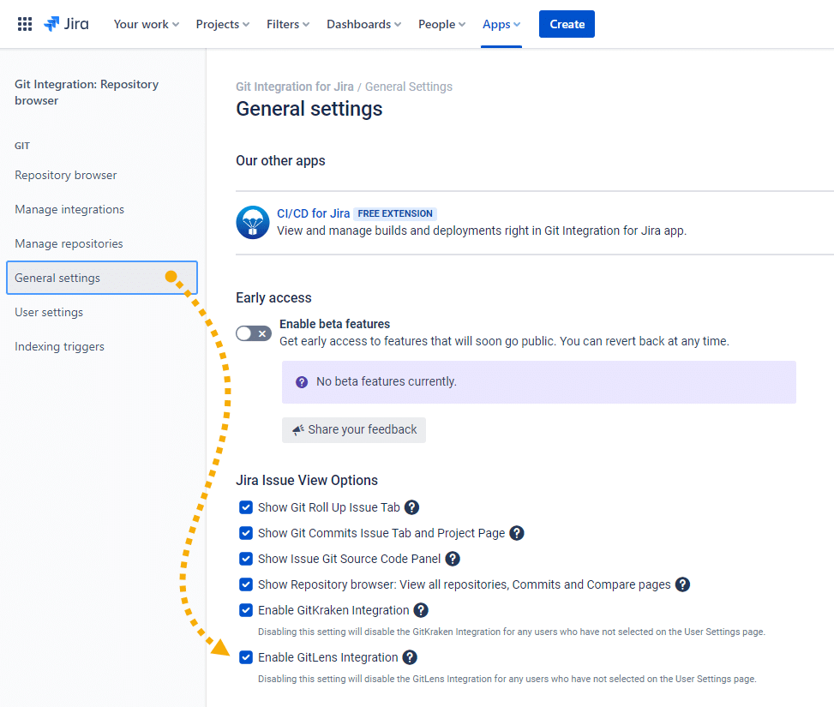The height and width of the screenshot is (707, 834).
Task: Expand the Filters dropdown
Action: pyautogui.click(x=288, y=25)
